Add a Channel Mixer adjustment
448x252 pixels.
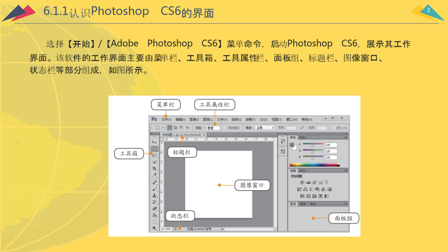pos(324,189)
